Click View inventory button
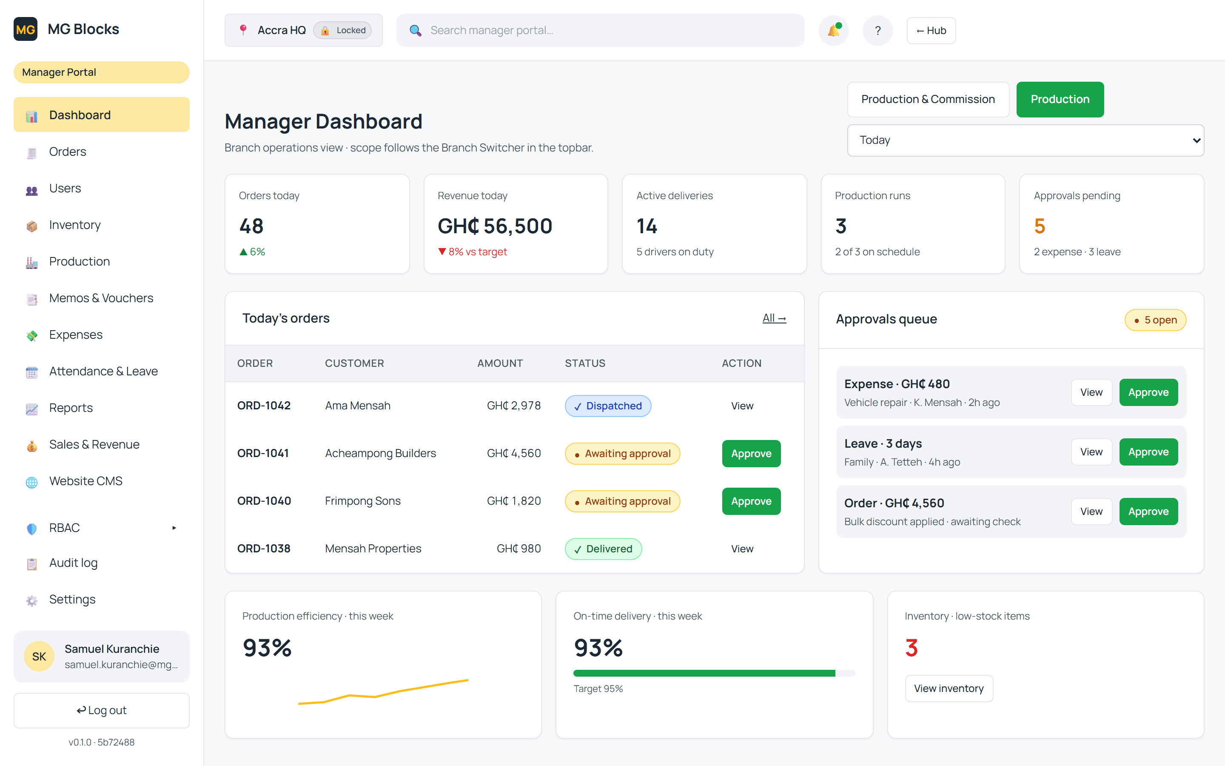Screen dimensions: 1225x766 click(949, 689)
